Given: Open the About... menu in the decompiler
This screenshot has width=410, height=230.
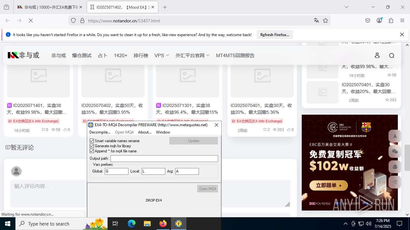Looking at the screenshot, I should [145, 132].
